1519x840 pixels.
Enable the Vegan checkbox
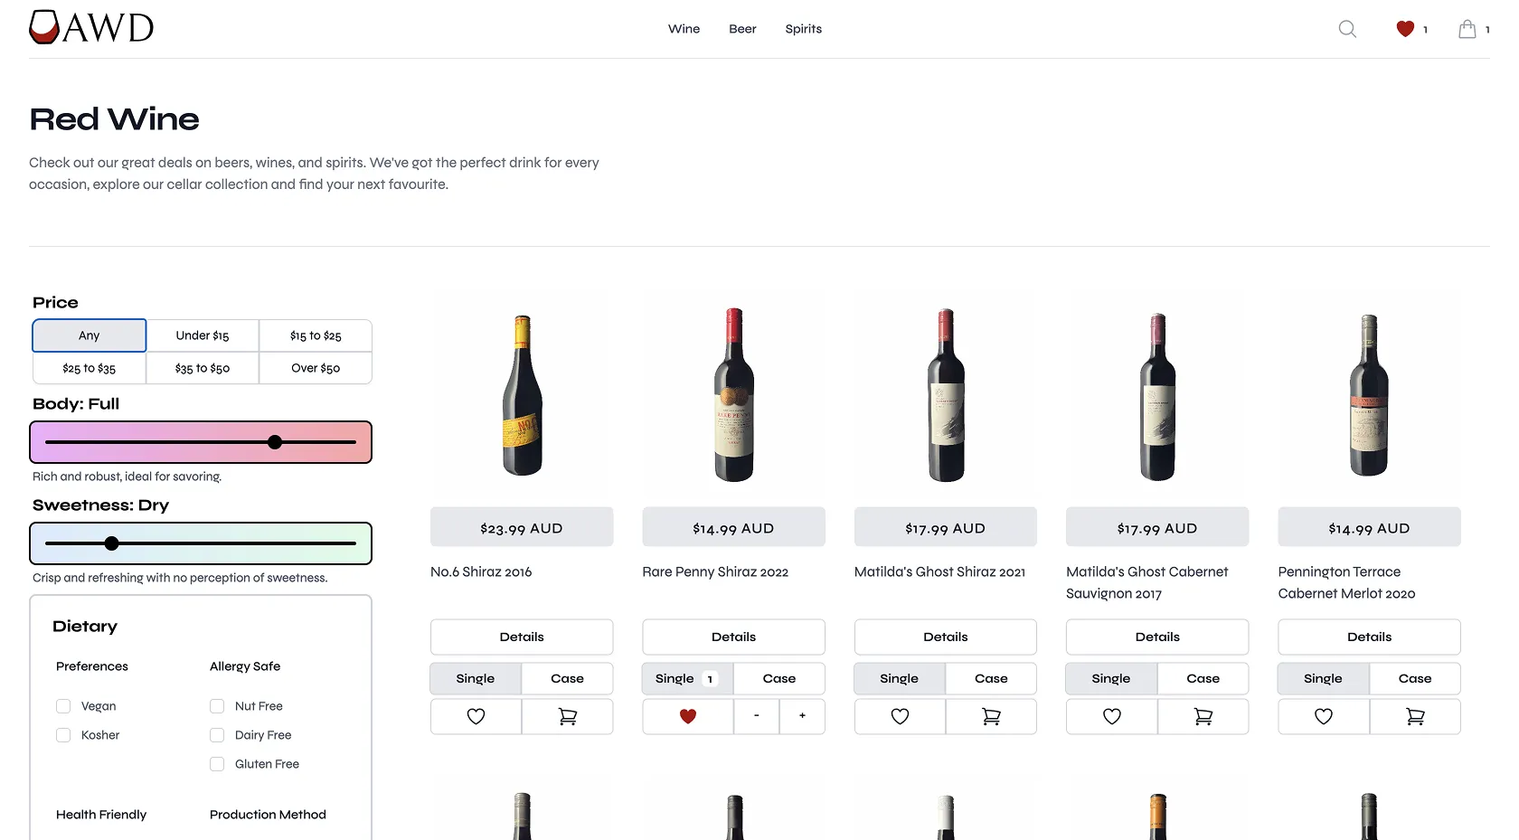63,706
